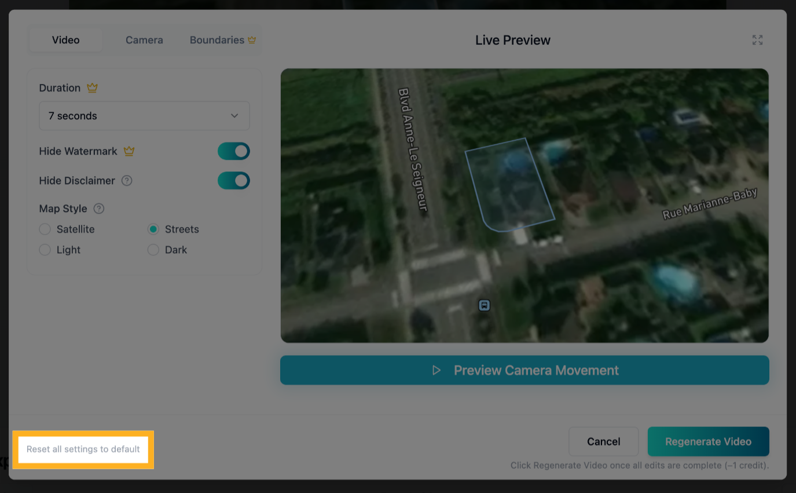Click the Rue Marianne-Baby street label
This screenshot has height=493, width=796.
(x=710, y=204)
